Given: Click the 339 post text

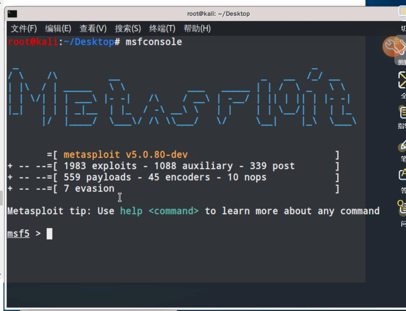Looking at the screenshot, I should pyautogui.click(x=272, y=166).
